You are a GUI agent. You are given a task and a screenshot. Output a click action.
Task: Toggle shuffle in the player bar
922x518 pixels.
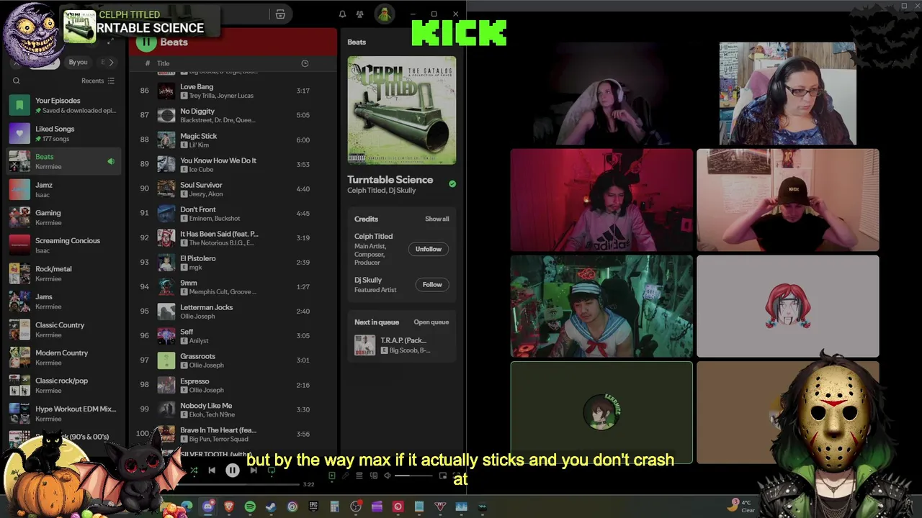[193, 471]
